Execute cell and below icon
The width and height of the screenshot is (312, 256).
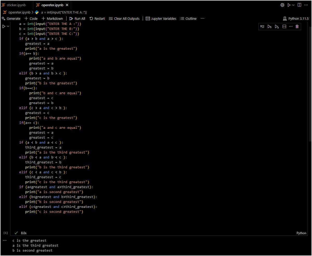click(277, 27)
